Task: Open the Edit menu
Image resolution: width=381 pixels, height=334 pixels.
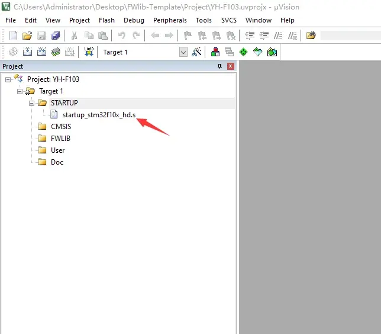Action: (31, 20)
